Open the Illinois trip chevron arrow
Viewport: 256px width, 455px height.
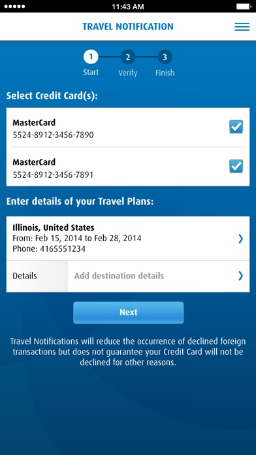pyautogui.click(x=240, y=239)
